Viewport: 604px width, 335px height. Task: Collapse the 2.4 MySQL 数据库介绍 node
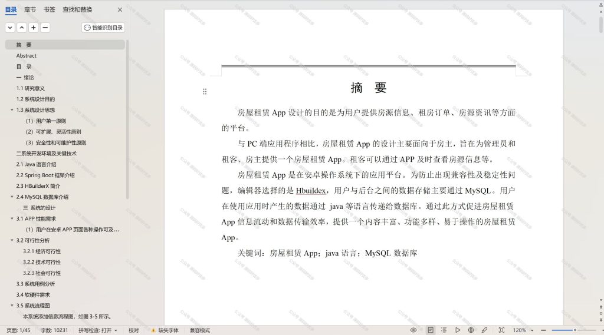click(x=12, y=197)
